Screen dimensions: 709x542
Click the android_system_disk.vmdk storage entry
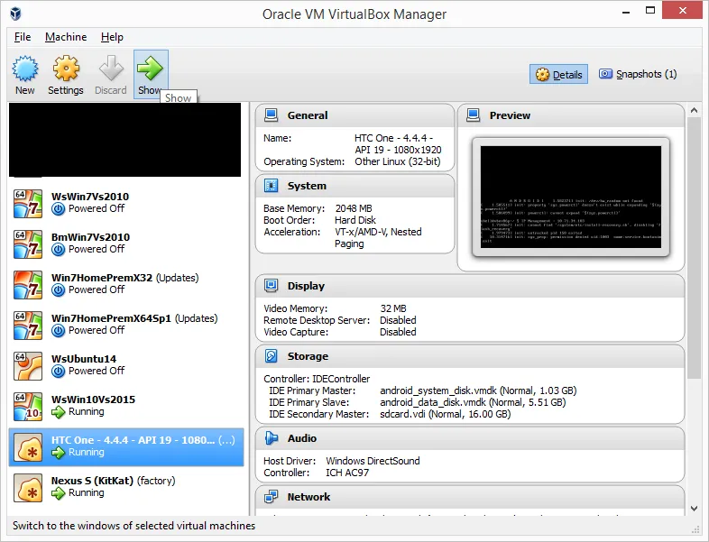[478, 390]
